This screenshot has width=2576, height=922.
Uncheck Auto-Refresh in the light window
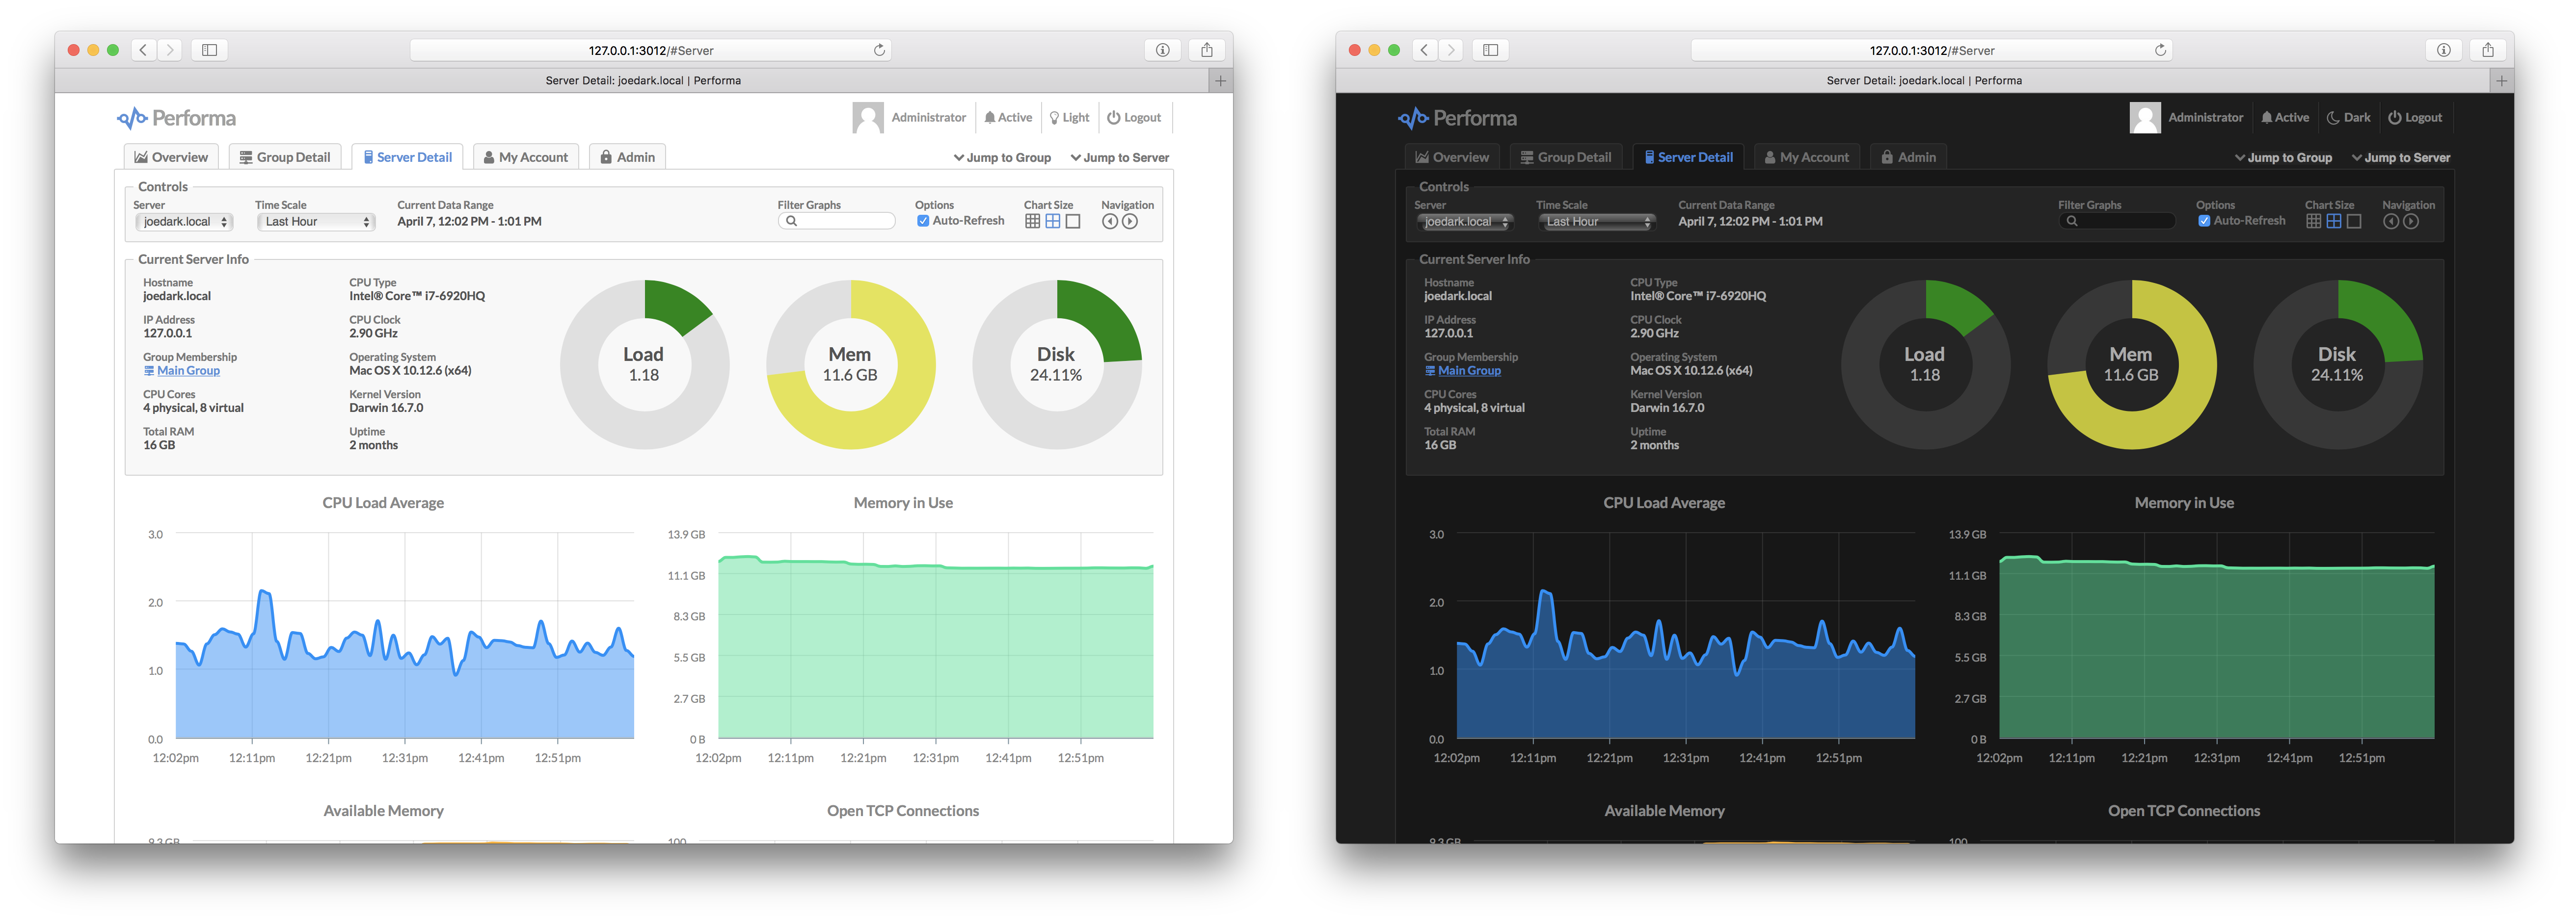(923, 222)
